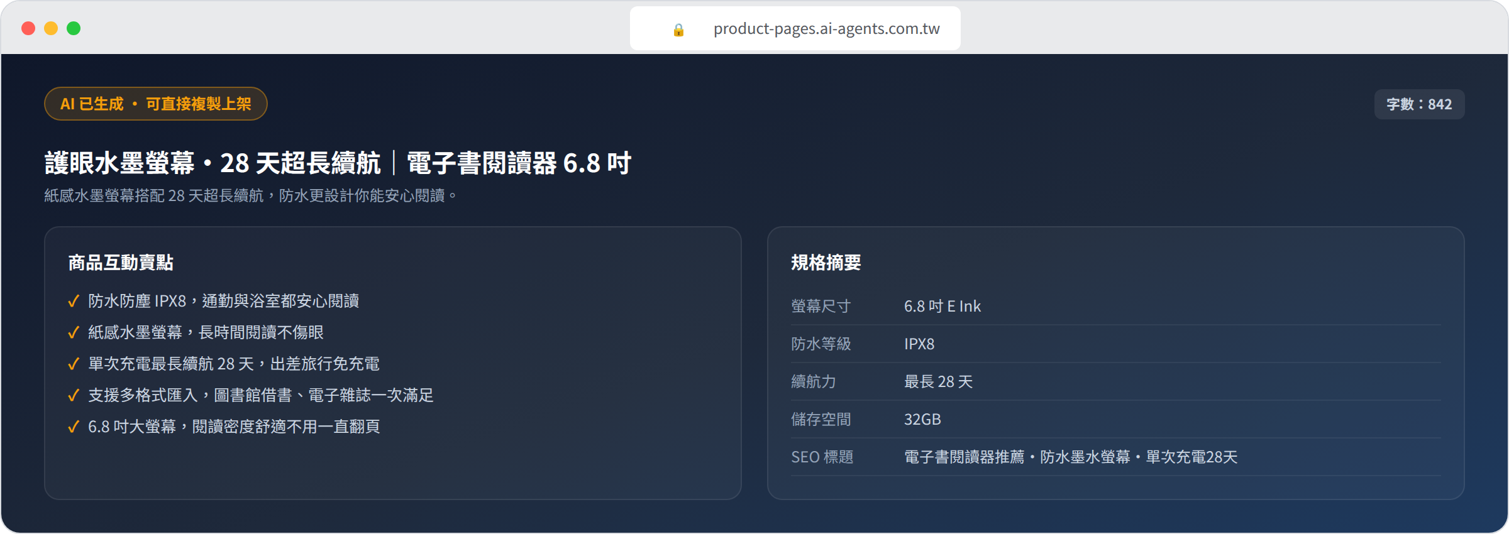Click the 'IPX8' value in the spec table
The image size is (1509, 534).
(919, 344)
